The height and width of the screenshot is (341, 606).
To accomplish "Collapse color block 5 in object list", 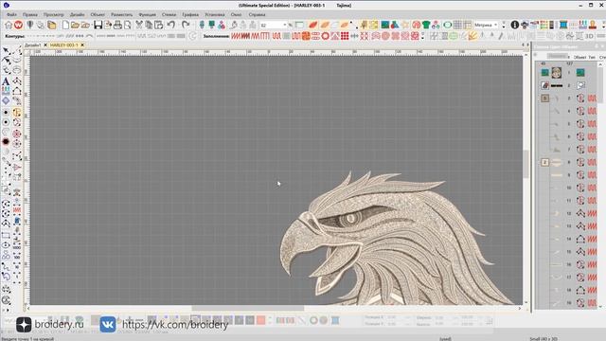I will click(544, 99).
